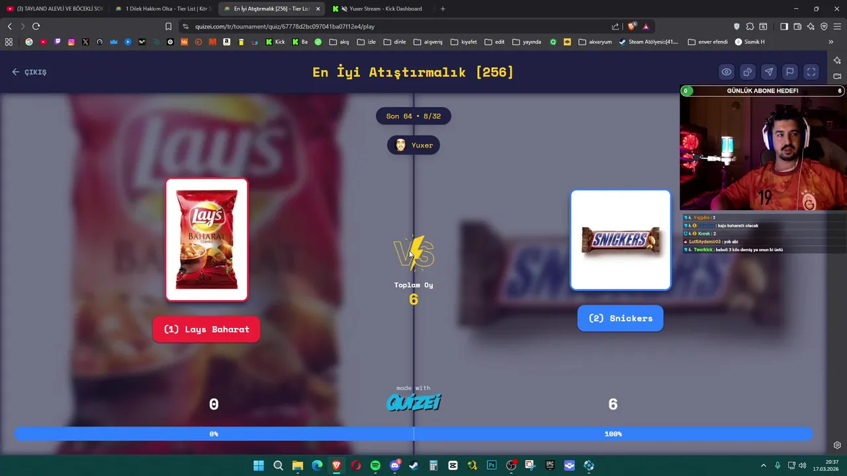Open Brave Rewards triangle icon
Viewport: 847px width, 476px height.
646,26
